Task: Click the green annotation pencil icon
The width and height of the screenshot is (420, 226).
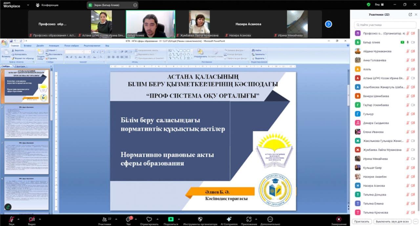Action: pyautogui.click(x=8, y=207)
